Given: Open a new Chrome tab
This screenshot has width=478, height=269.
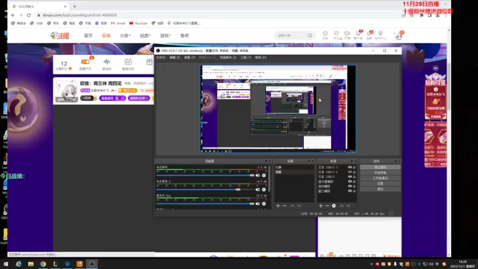Looking at the screenshot, I should point(75,7).
